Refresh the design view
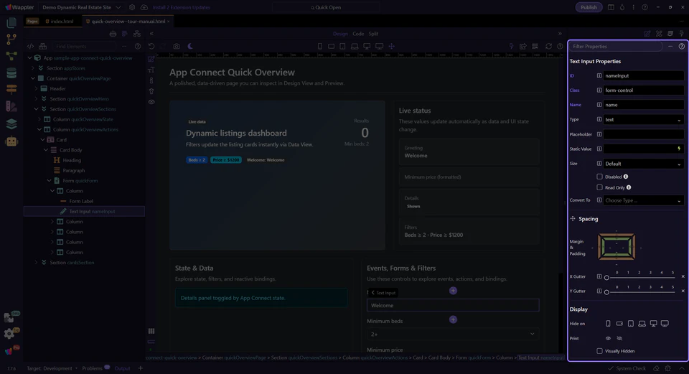 tap(548, 46)
